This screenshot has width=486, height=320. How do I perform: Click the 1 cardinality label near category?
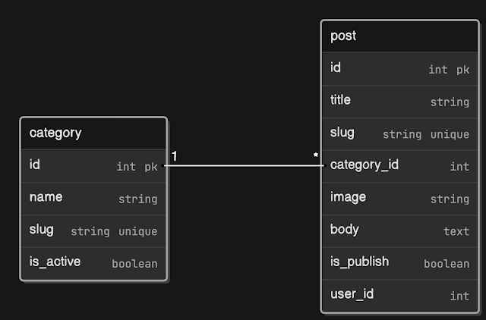point(174,156)
